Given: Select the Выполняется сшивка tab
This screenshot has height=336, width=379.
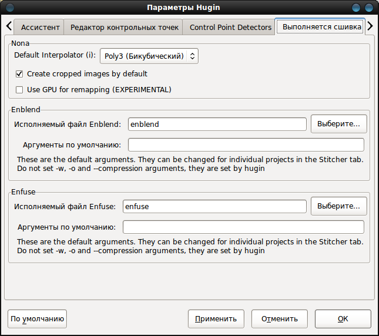Looking at the screenshot, I should tap(320, 26).
